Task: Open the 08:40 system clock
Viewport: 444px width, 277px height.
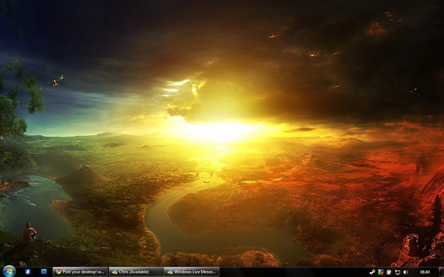Action: (425, 272)
